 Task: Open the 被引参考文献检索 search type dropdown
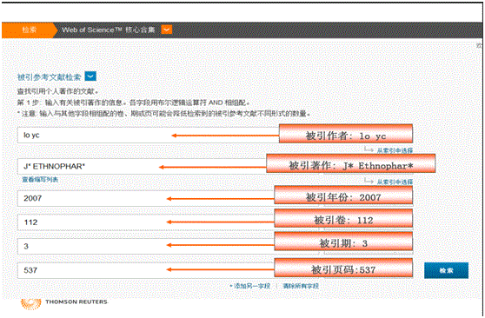[90, 76]
